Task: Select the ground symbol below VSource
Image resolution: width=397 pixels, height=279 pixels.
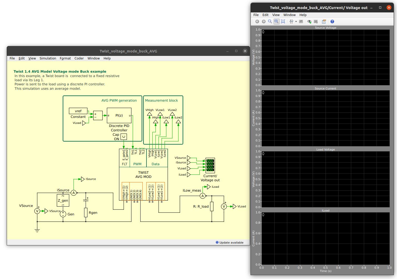Action: tap(37, 230)
